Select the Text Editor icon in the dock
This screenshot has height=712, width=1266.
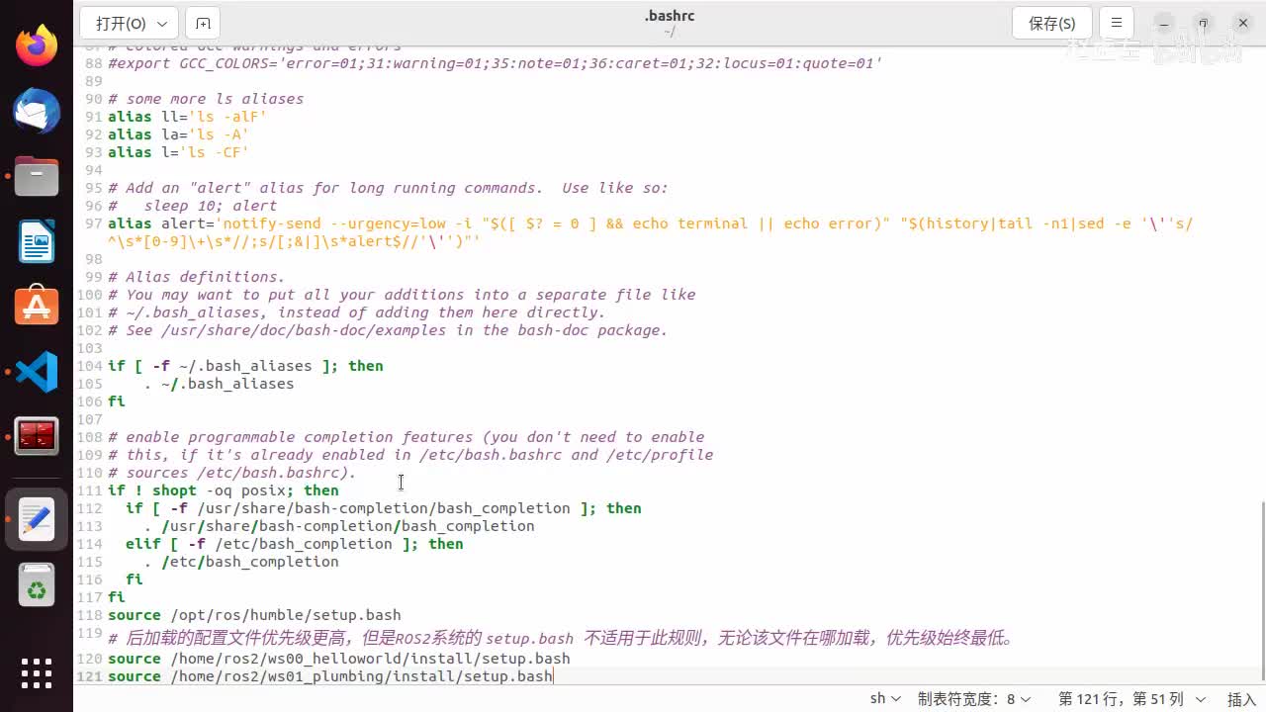tap(37, 519)
